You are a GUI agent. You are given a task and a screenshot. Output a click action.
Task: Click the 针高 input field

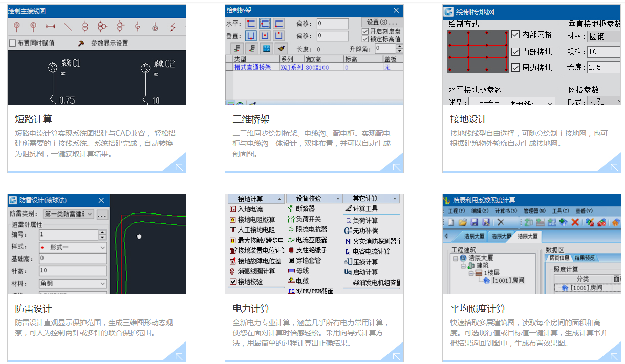point(73,271)
